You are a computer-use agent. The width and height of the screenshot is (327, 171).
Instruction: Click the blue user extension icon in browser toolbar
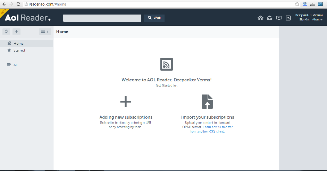coord(305,4)
